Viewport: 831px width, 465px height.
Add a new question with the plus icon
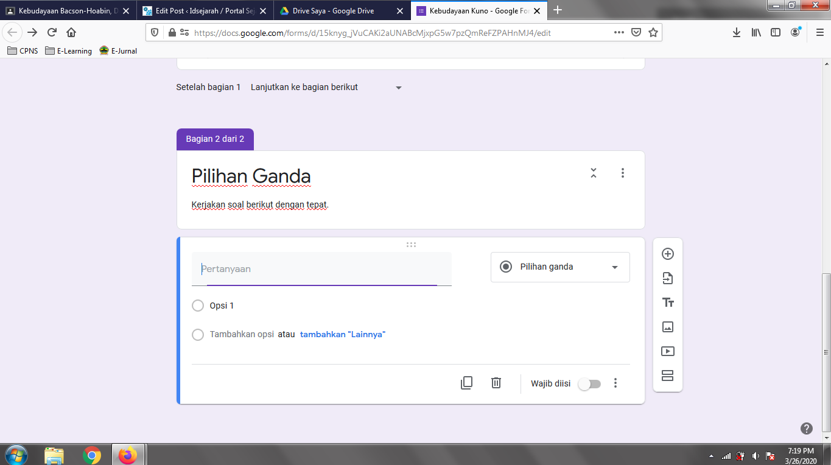point(667,253)
